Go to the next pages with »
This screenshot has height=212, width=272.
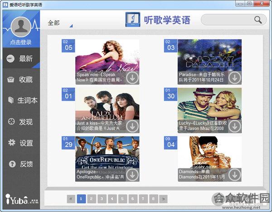tap(164, 199)
